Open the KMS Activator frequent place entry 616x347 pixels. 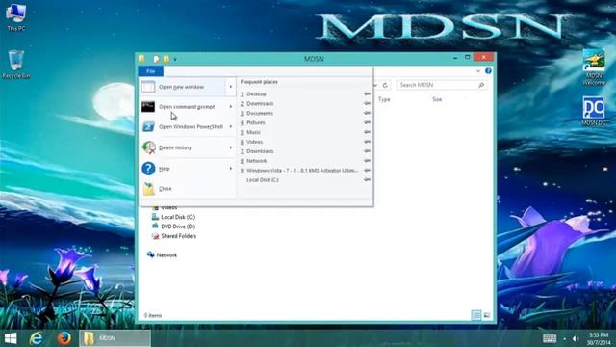point(300,171)
